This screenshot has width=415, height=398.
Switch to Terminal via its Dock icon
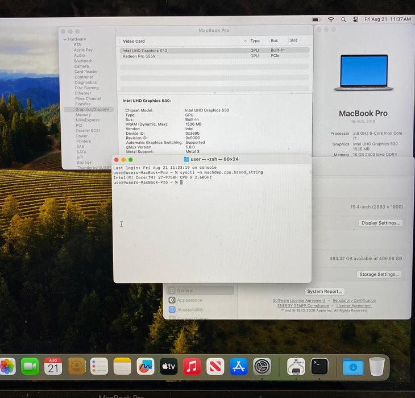[x=319, y=366]
